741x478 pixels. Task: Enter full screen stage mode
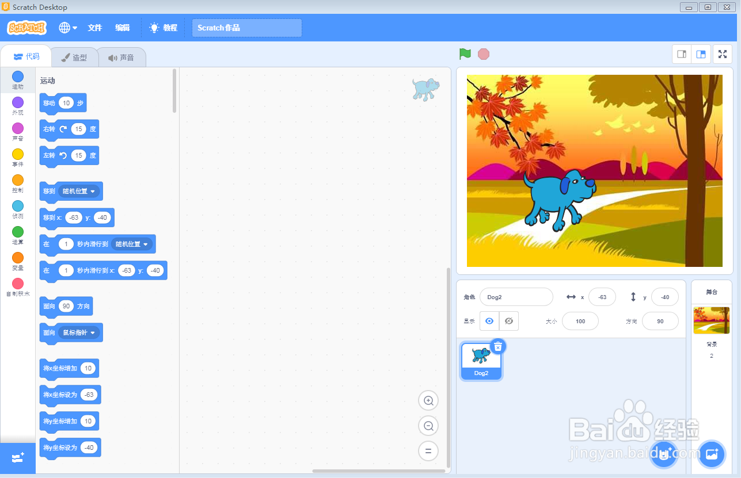pyautogui.click(x=722, y=53)
